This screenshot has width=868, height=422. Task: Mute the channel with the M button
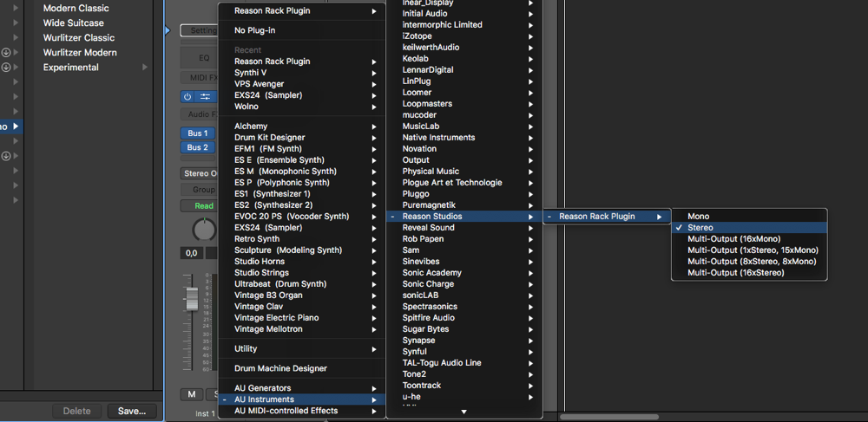(192, 394)
